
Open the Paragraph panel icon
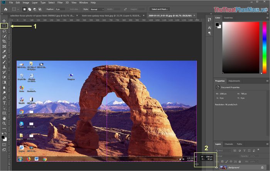pyautogui.click(x=209, y=33)
